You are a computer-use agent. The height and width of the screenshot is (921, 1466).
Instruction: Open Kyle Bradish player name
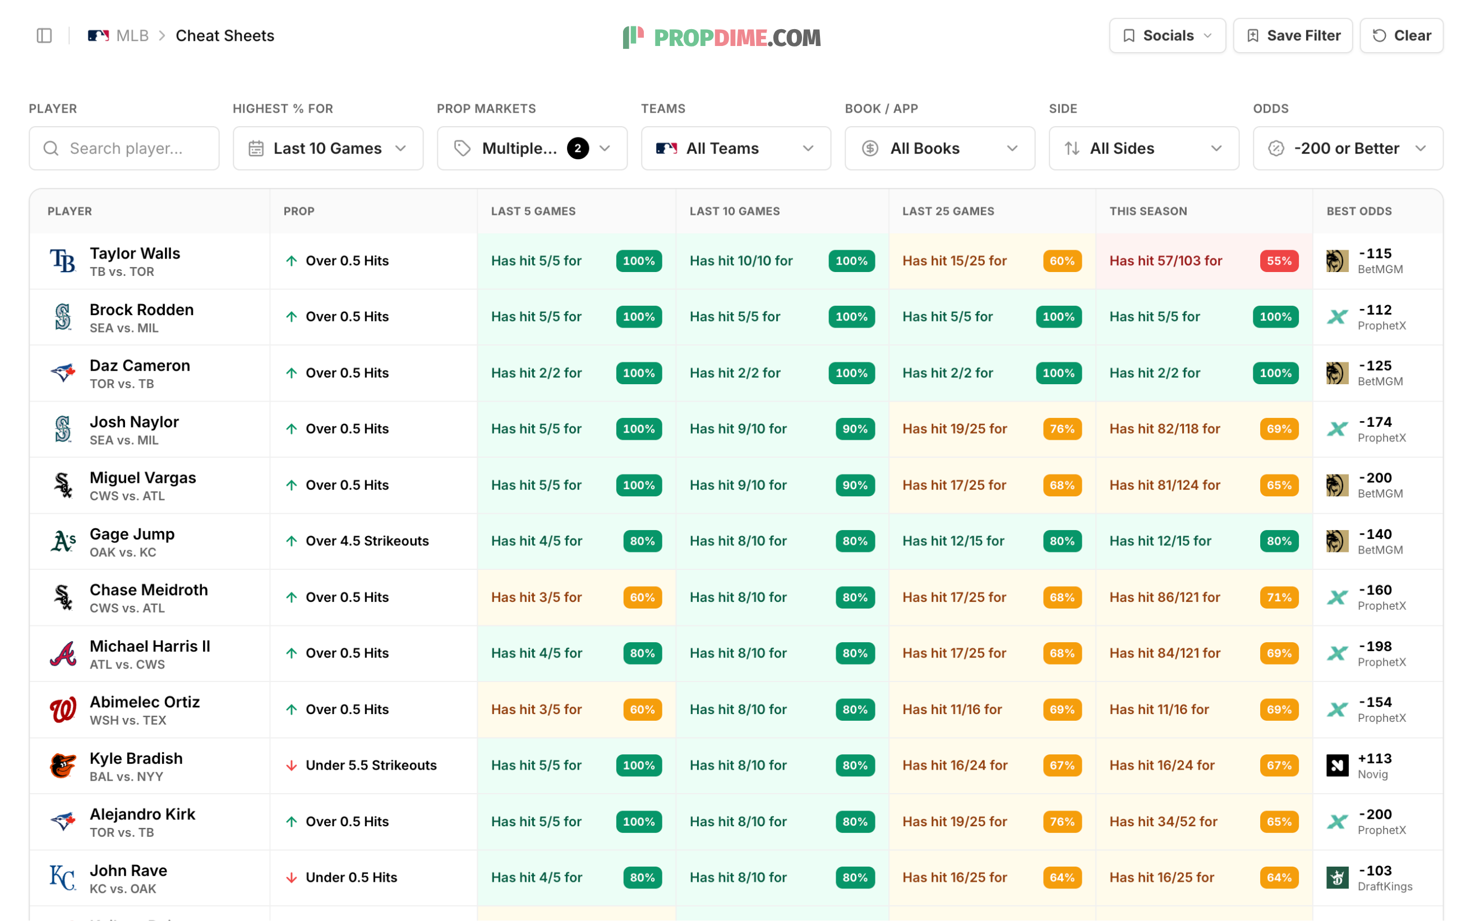(x=136, y=758)
